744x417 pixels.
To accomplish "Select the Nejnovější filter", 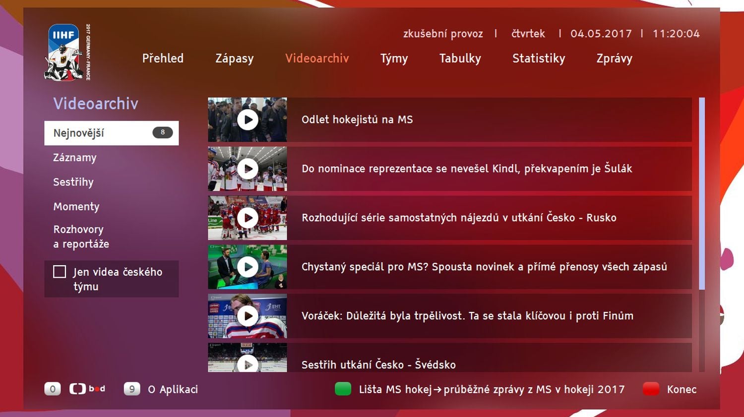I will tap(112, 132).
